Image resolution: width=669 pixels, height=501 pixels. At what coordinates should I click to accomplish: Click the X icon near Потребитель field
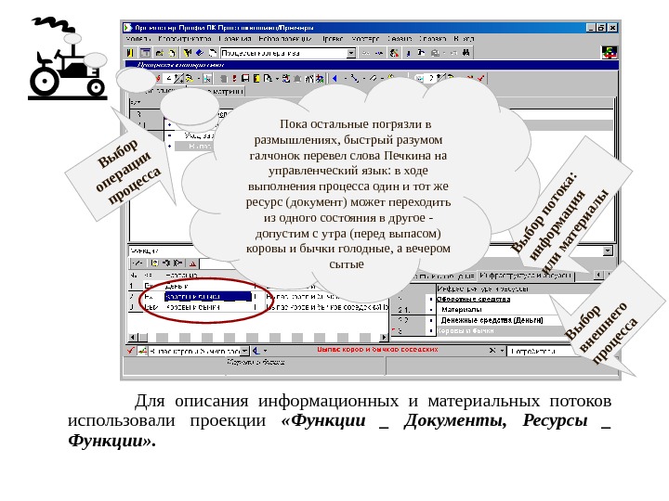tap(492, 351)
